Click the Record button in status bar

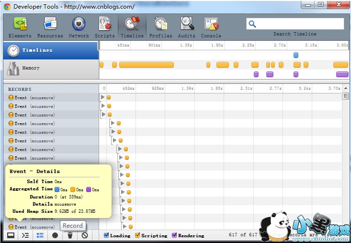coord(55,235)
